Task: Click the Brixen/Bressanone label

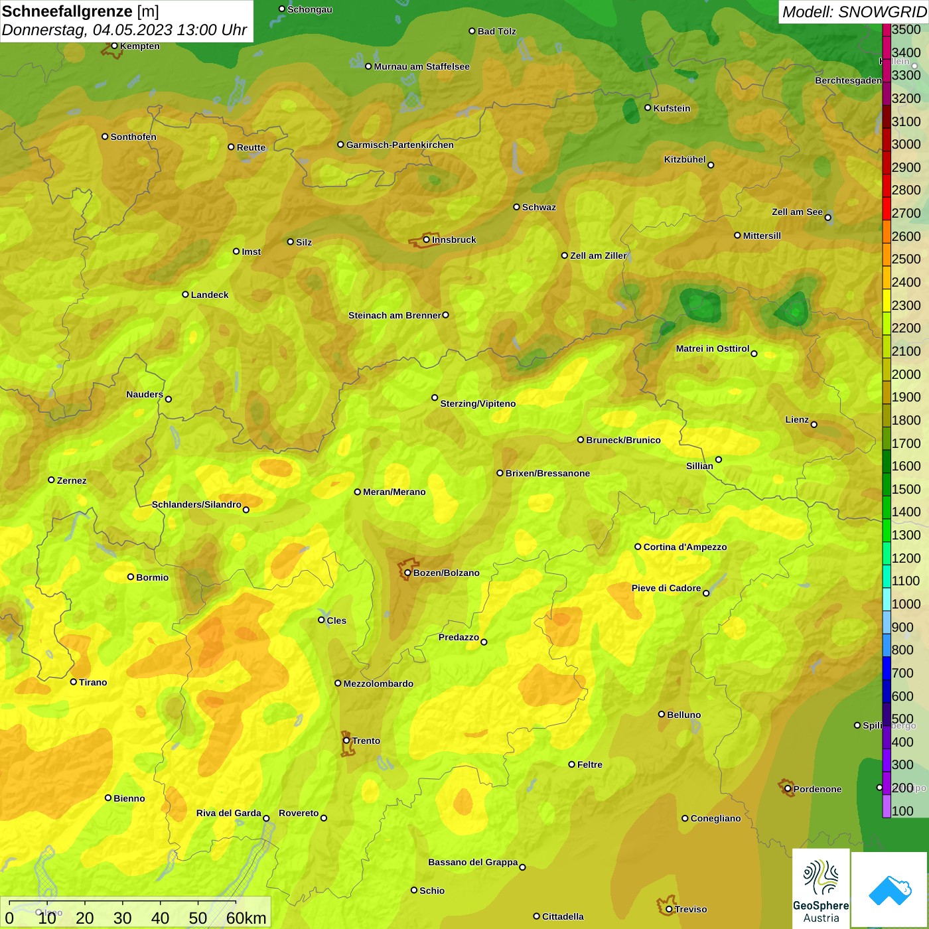Action: 547,473
